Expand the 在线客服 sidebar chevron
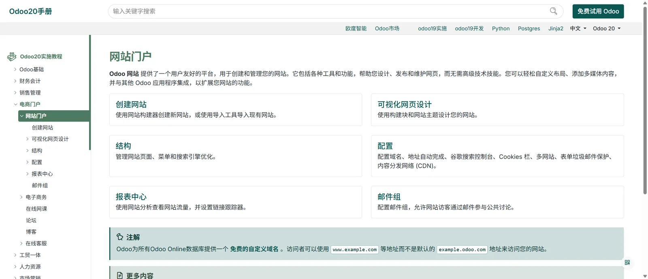648x279 pixels. point(21,243)
